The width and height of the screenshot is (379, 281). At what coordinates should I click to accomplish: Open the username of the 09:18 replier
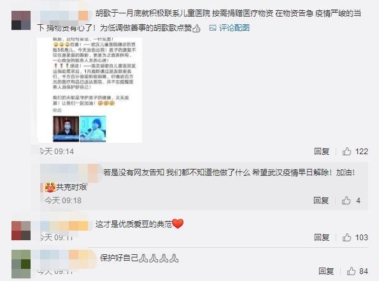click(70, 173)
